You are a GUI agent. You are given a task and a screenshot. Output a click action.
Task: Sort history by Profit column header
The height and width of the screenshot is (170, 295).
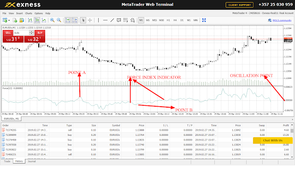(286, 125)
